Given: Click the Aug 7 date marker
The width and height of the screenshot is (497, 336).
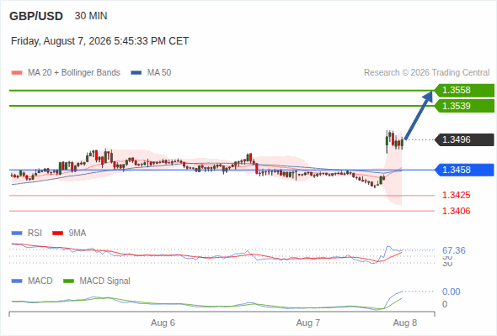Looking at the screenshot, I should (x=308, y=323).
